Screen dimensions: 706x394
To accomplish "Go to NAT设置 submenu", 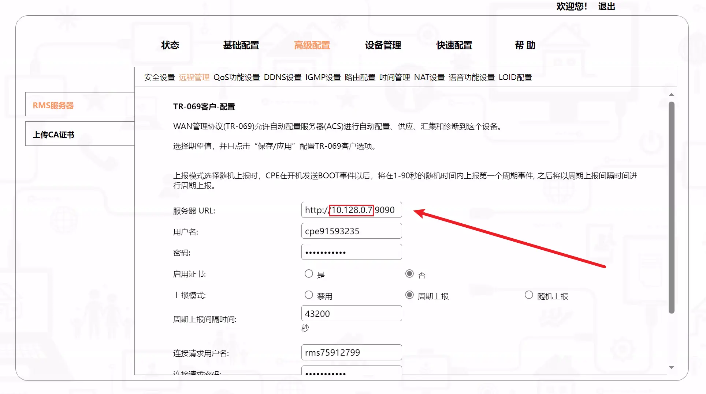I will [x=429, y=77].
